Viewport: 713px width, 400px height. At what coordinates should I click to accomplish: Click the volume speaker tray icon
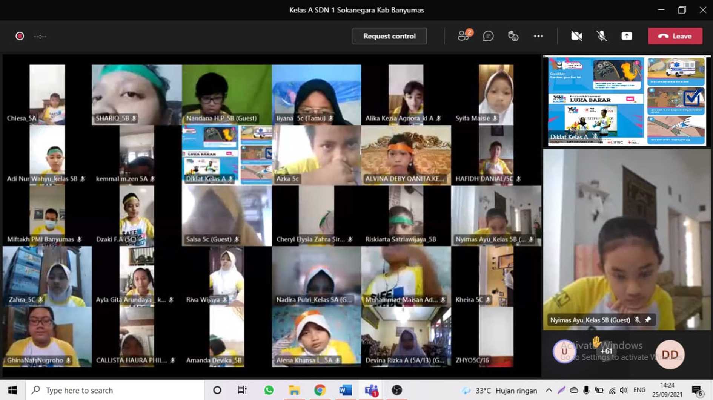click(x=624, y=390)
